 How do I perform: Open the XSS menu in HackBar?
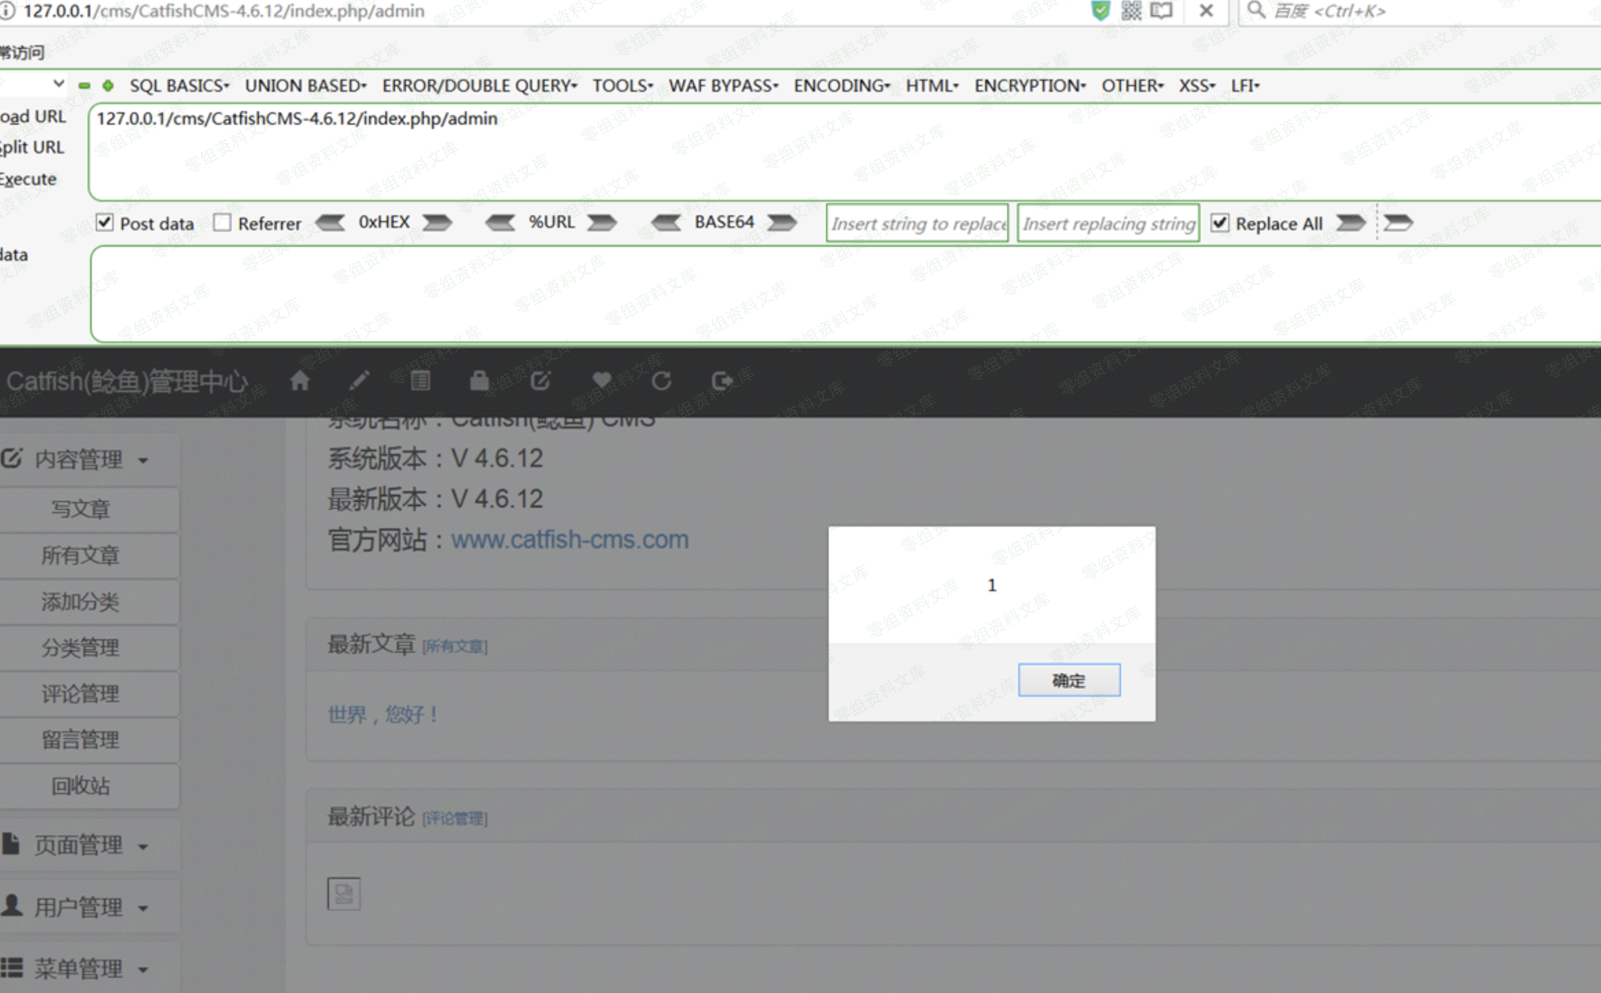pyautogui.click(x=1196, y=86)
